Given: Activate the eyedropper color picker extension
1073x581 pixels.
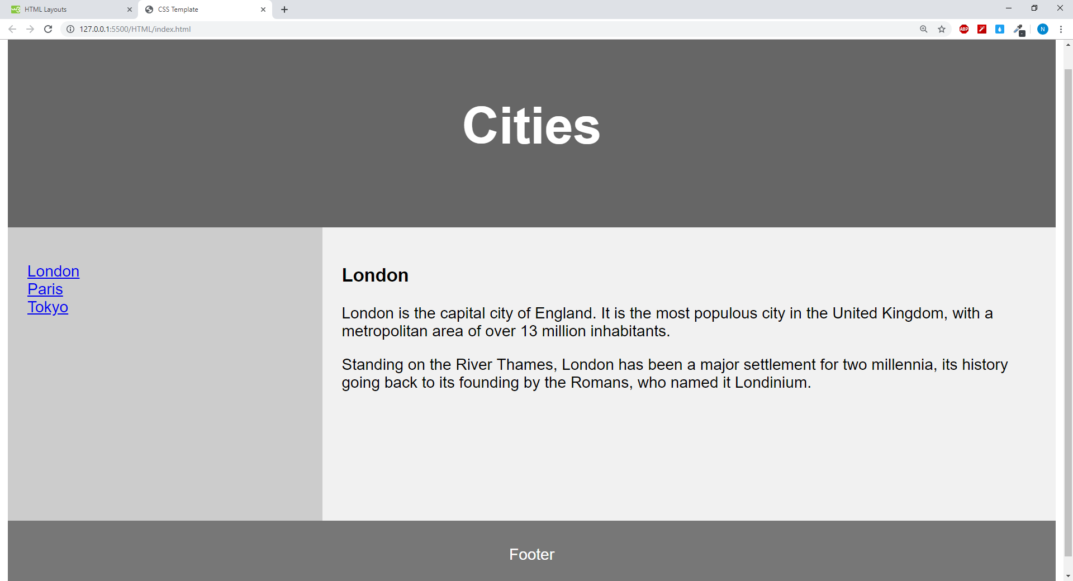Looking at the screenshot, I should point(1019,30).
